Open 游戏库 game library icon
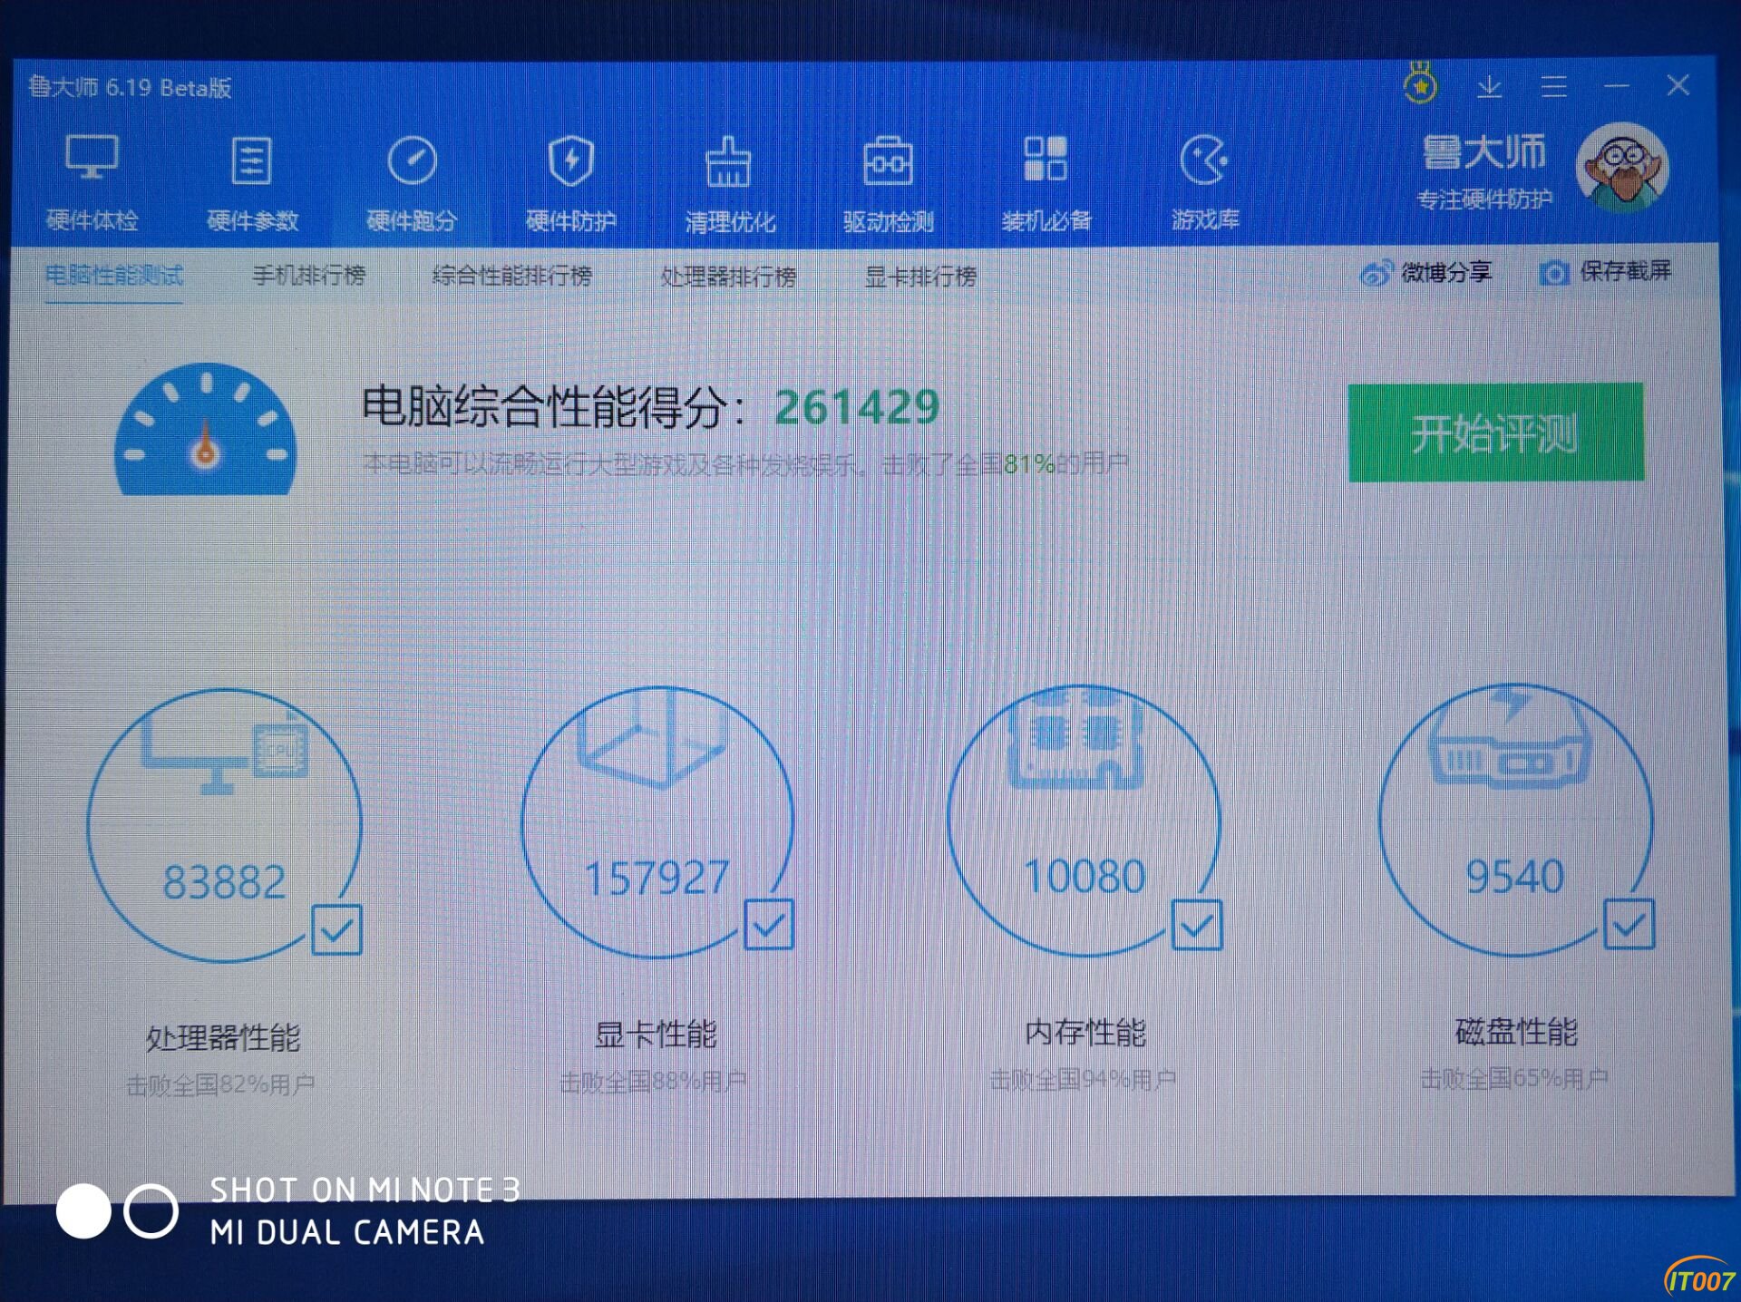 (x=1204, y=159)
